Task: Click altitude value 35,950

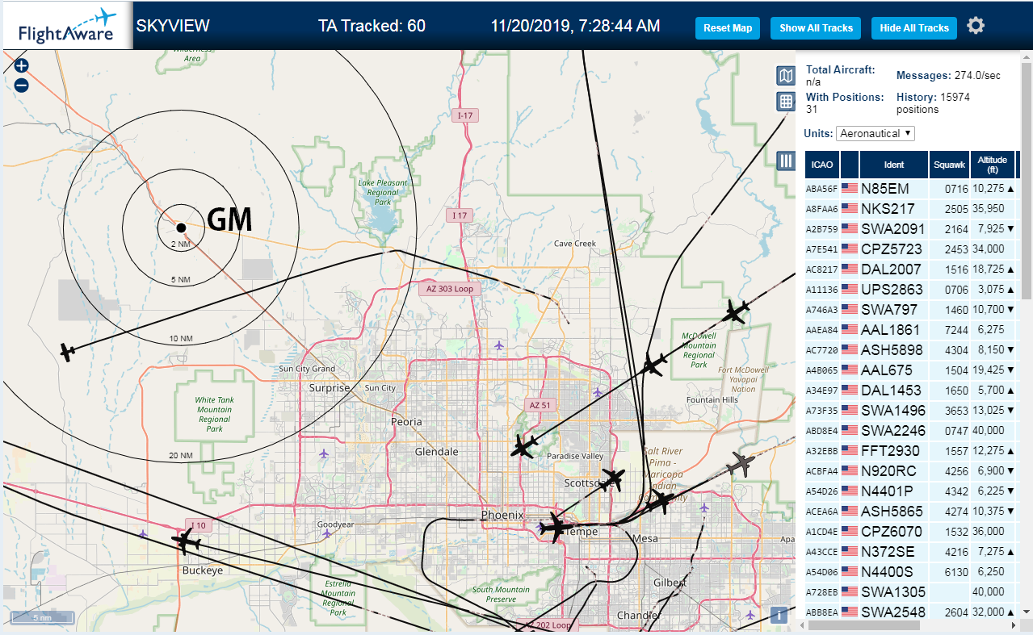Action: click(x=988, y=209)
